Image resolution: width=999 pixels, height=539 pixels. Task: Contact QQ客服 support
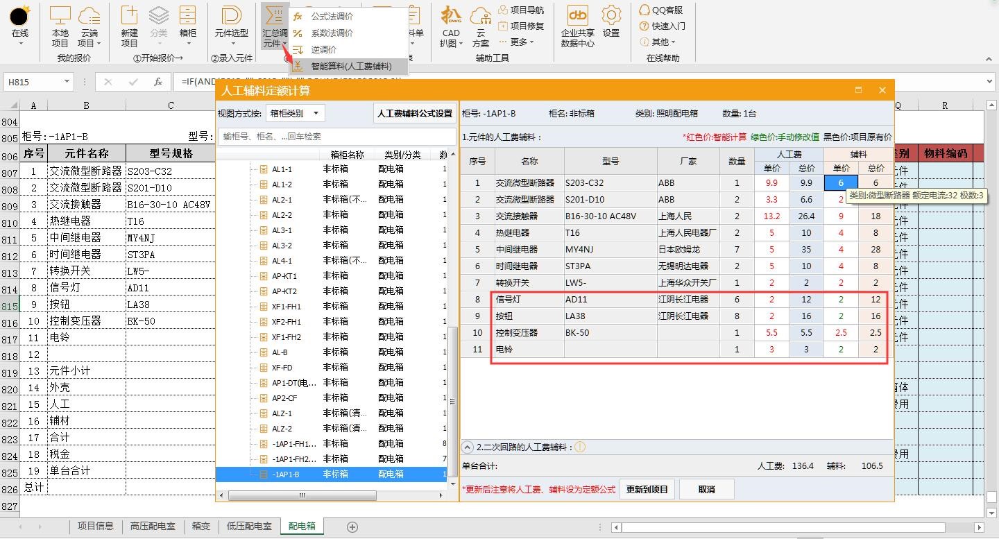point(661,10)
